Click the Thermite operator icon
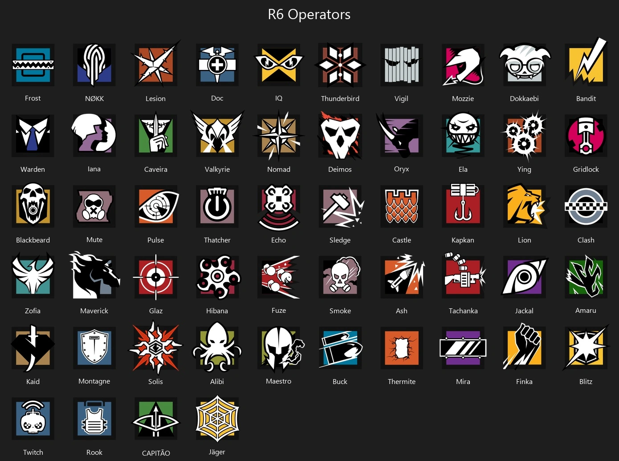619x461 pixels. [402, 348]
